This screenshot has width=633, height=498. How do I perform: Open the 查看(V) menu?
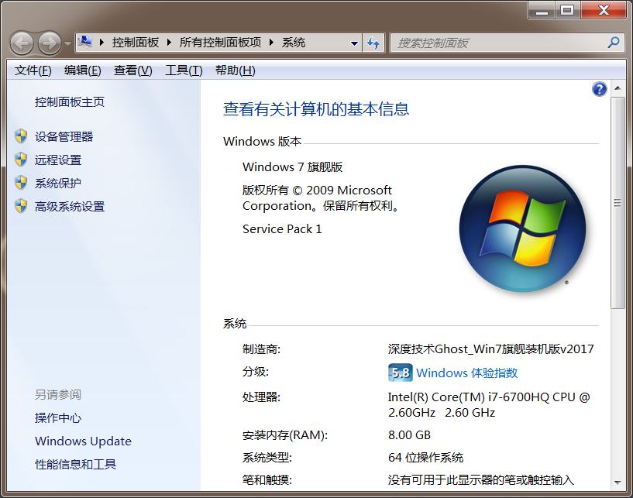(x=132, y=70)
